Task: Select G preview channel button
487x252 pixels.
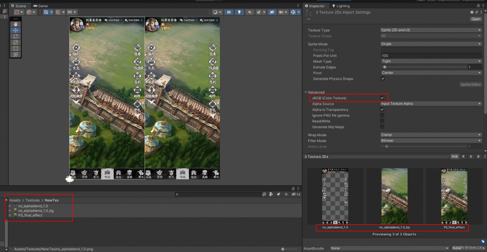Action: pyautogui.click(x=471, y=156)
